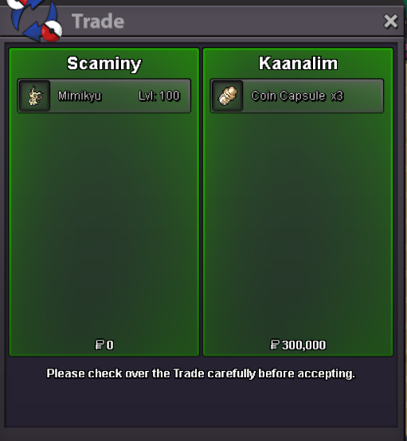Click the Scaminy player name header
The image size is (407, 441).
click(x=104, y=64)
